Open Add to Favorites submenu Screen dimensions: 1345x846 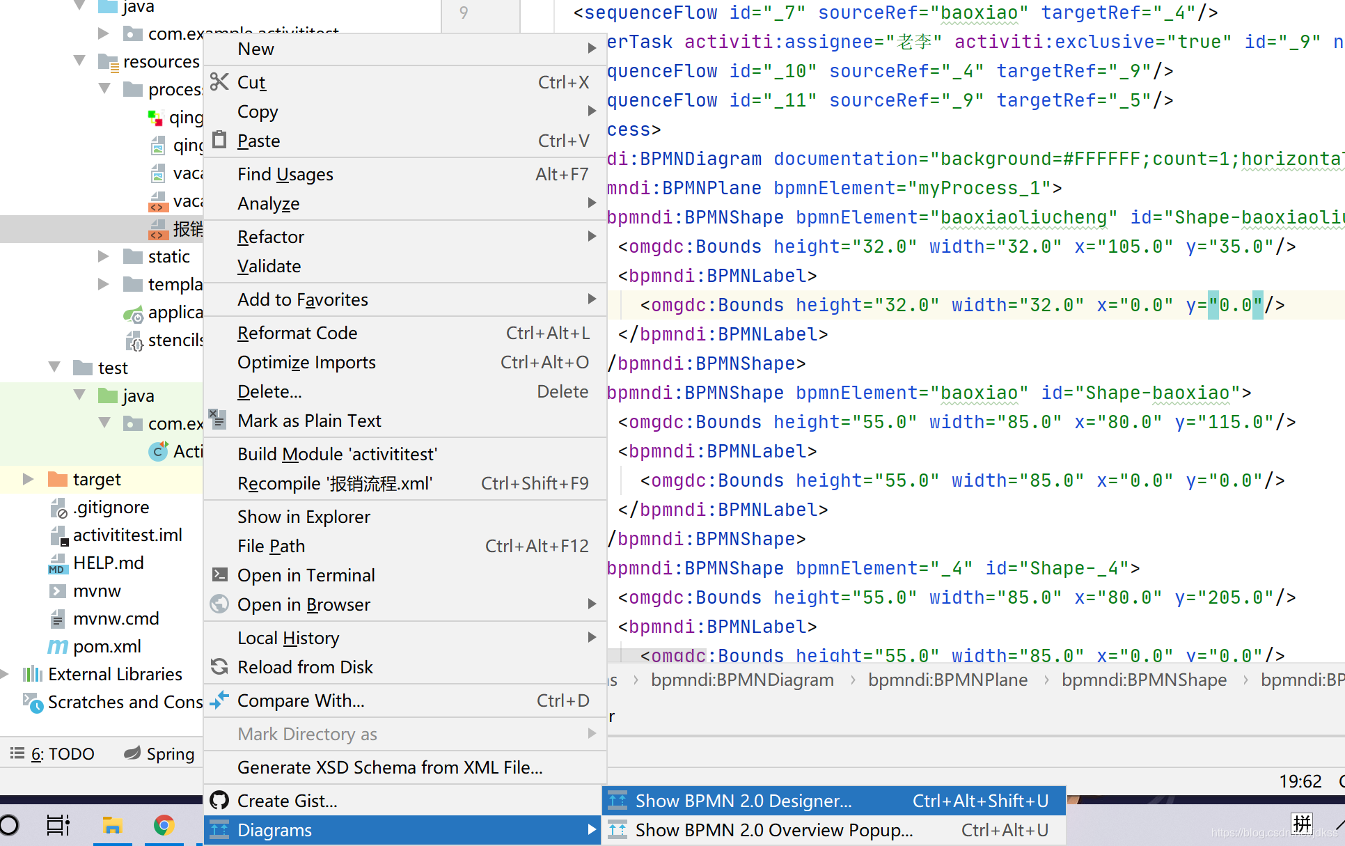pyautogui.click(x=405, y=299)
